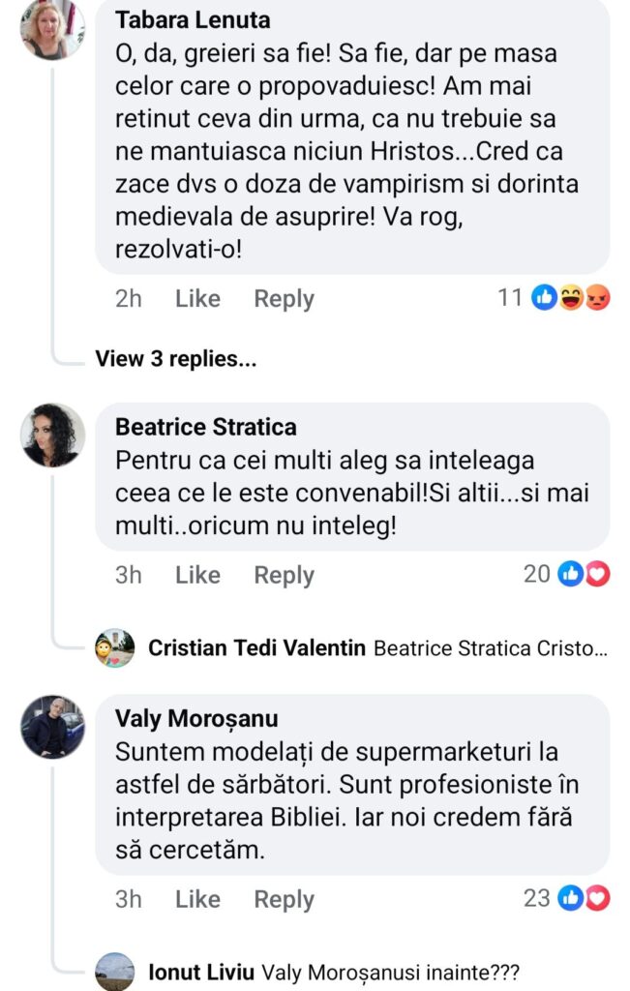Expand Cristian Tedi Valentin's truncated reply
This screenshot has height=991, width=630.
point(490,648)
